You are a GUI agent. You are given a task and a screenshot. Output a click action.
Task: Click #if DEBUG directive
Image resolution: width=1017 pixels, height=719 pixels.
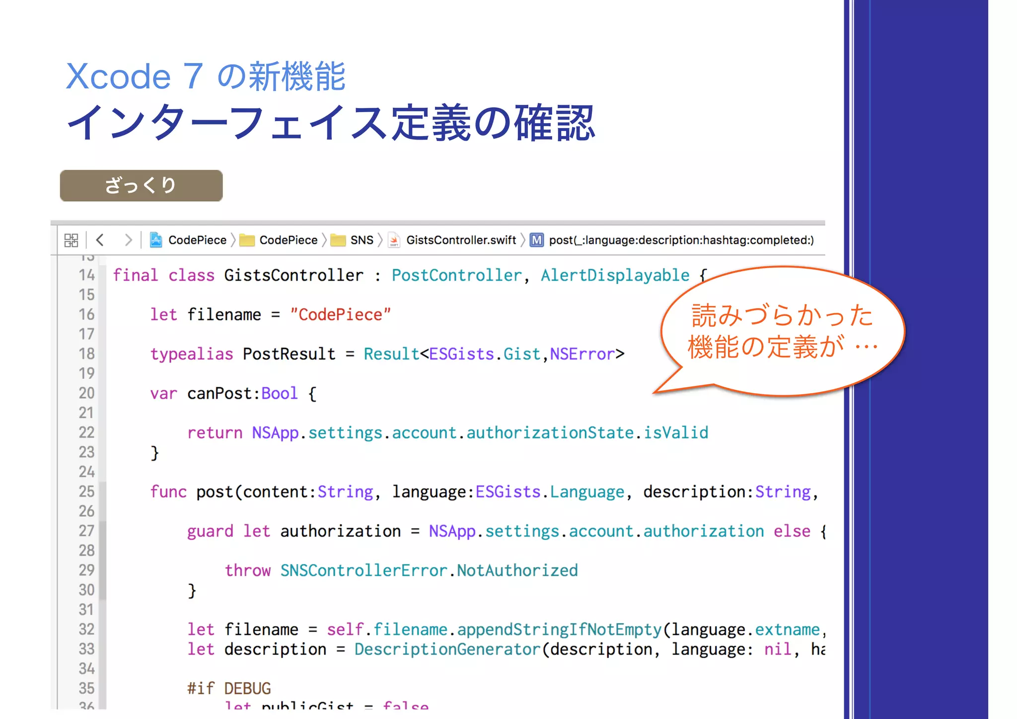[229, 688]
